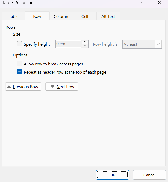Cancel the Table Properties dialog
This screenshot has height=182, width=168.
click(x=149, y=175)
